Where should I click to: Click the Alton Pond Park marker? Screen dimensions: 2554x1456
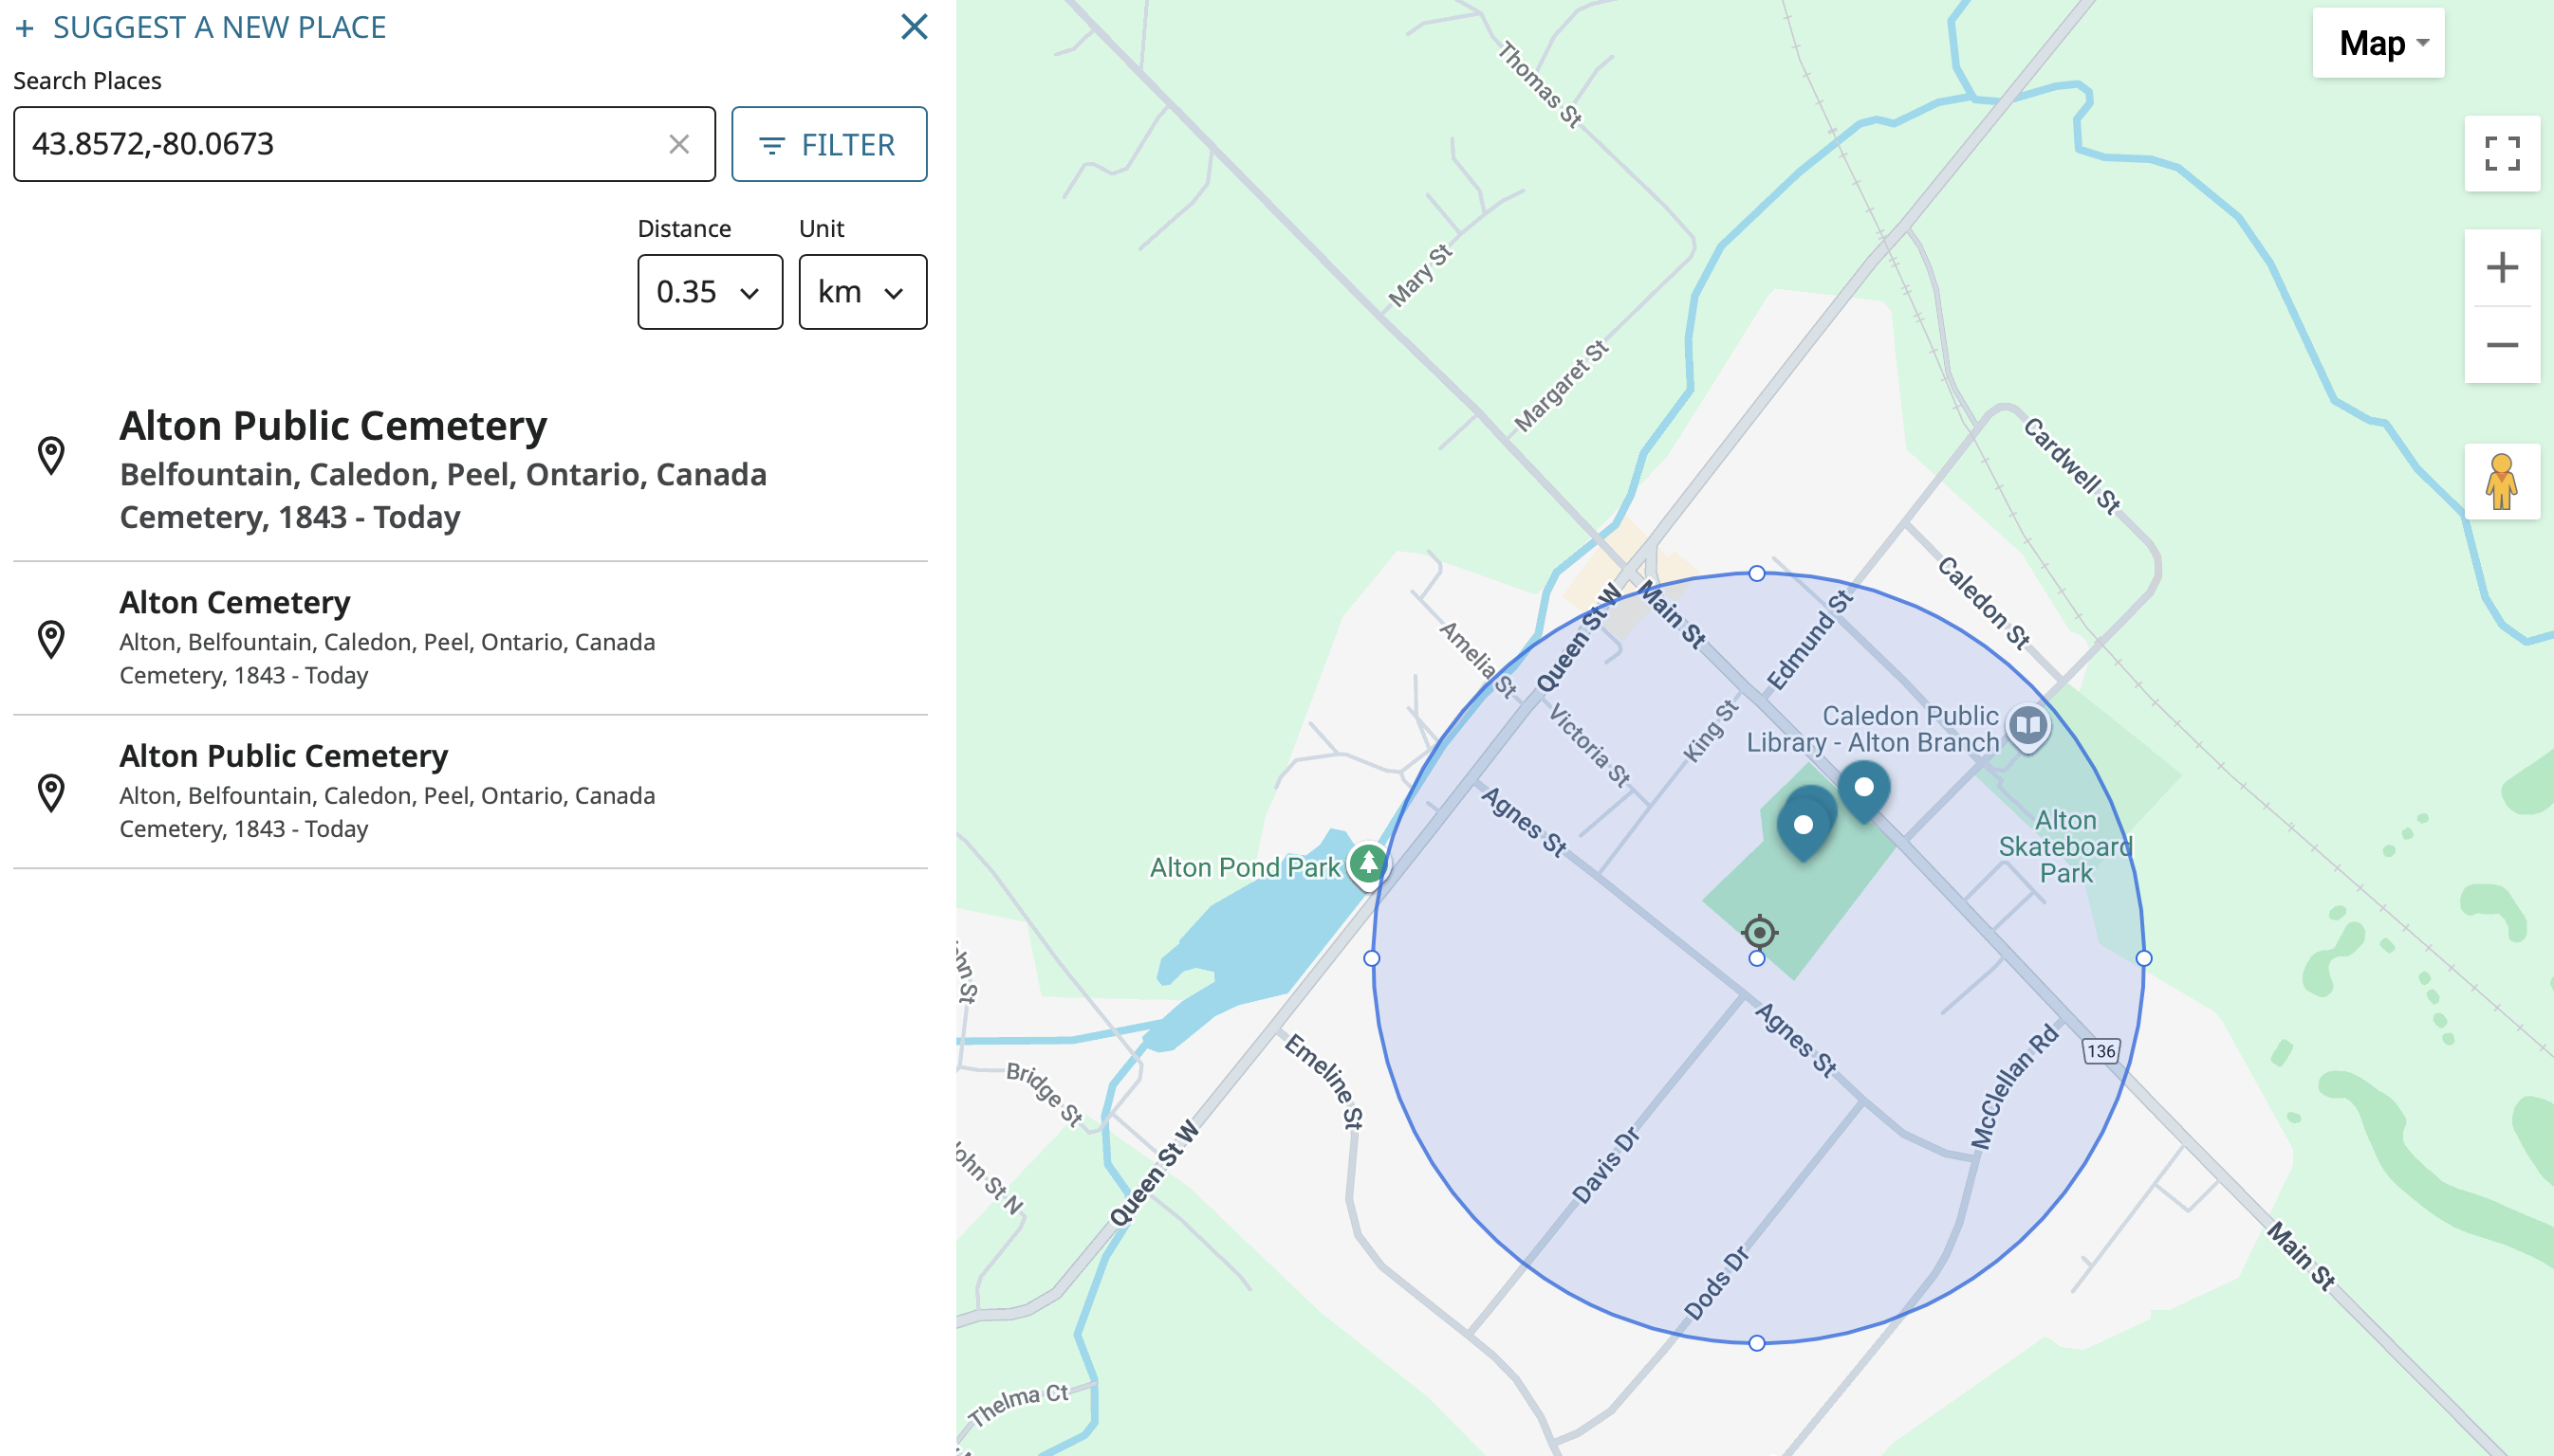point(1368,862)
